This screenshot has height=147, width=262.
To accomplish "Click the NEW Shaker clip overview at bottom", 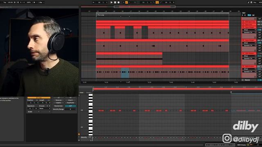I will [x=221, y=145].
